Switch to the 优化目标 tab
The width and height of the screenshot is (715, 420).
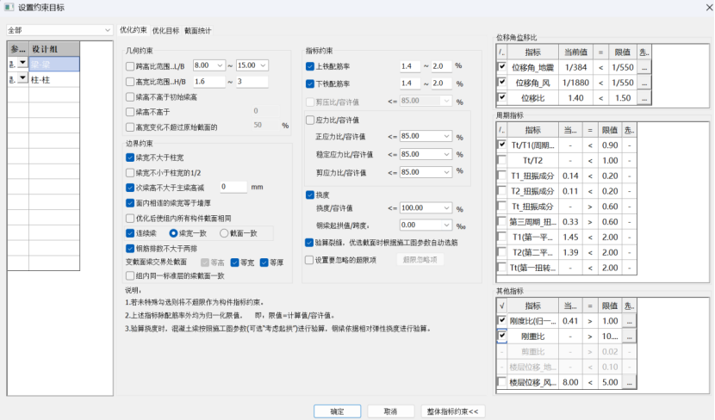tap(165, 30)
